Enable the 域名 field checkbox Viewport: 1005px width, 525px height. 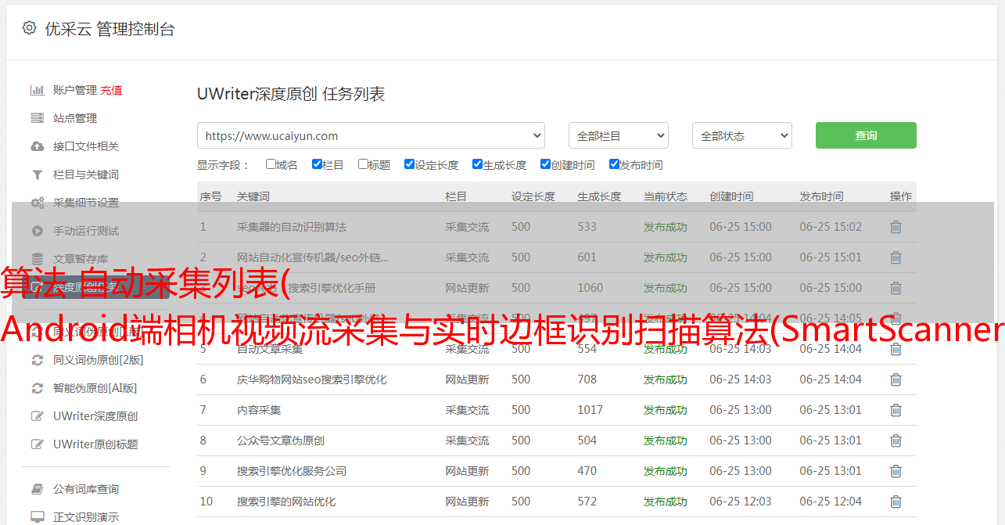tap(271, 164)
